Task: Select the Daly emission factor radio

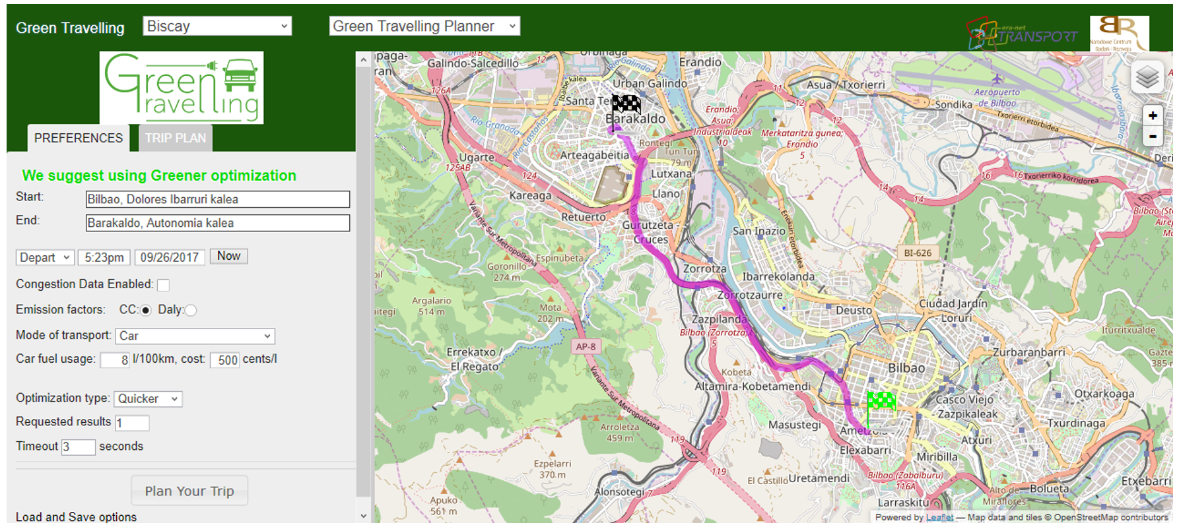Action: pyautogui.click(x=191, y=310)
